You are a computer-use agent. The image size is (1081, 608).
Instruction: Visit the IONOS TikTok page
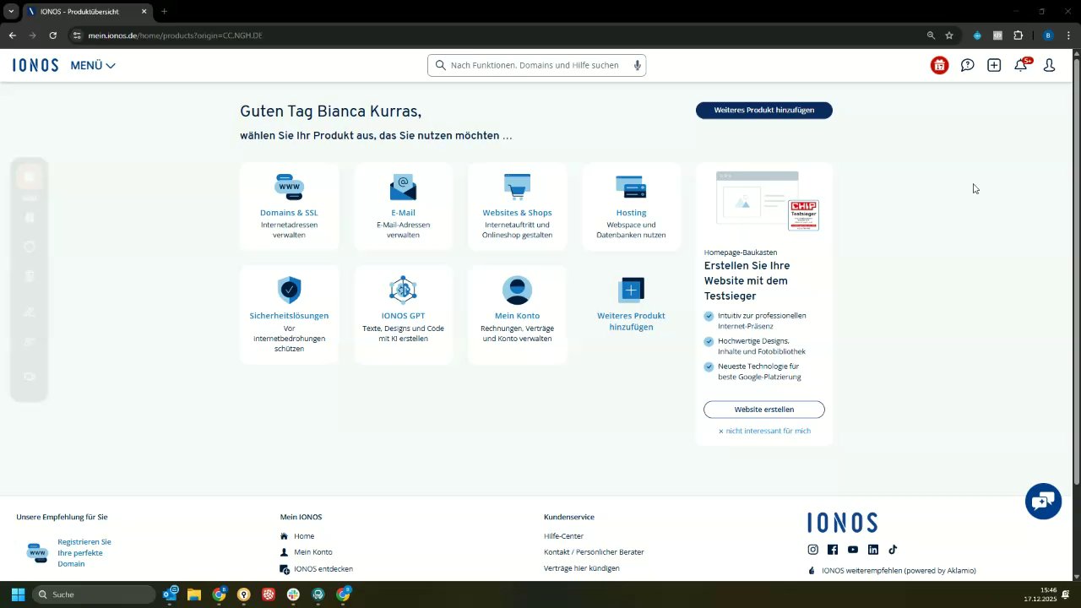pyautogui.click(x=893, y=550)
